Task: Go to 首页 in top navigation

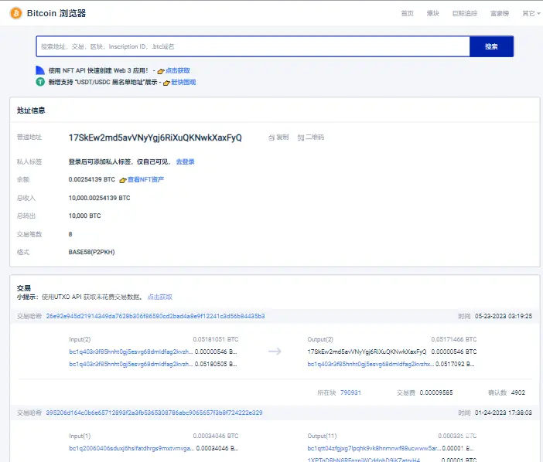Action: (x=407, y=13)
